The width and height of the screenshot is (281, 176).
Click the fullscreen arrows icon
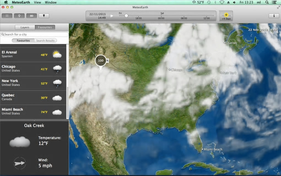(278, 7)
